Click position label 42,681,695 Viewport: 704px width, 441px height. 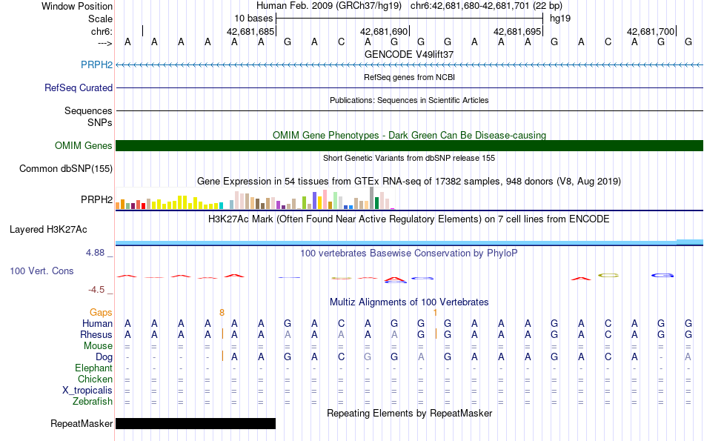pyautogui.click(x=517, y=31)
